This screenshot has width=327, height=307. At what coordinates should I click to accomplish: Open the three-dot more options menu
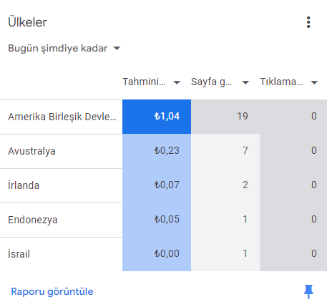(x=308, y=22)
